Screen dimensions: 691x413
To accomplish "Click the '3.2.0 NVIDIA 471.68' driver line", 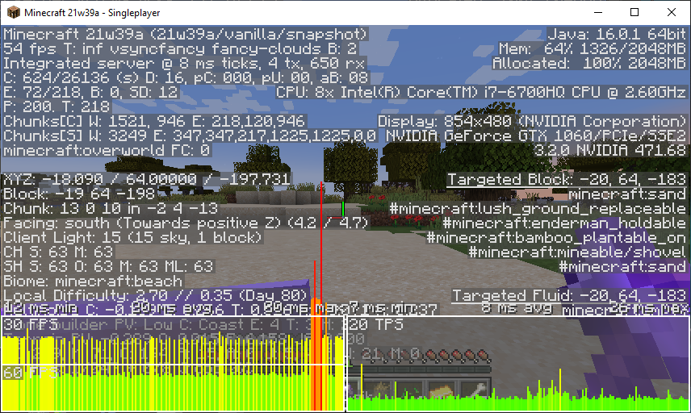I will point(610,150).
